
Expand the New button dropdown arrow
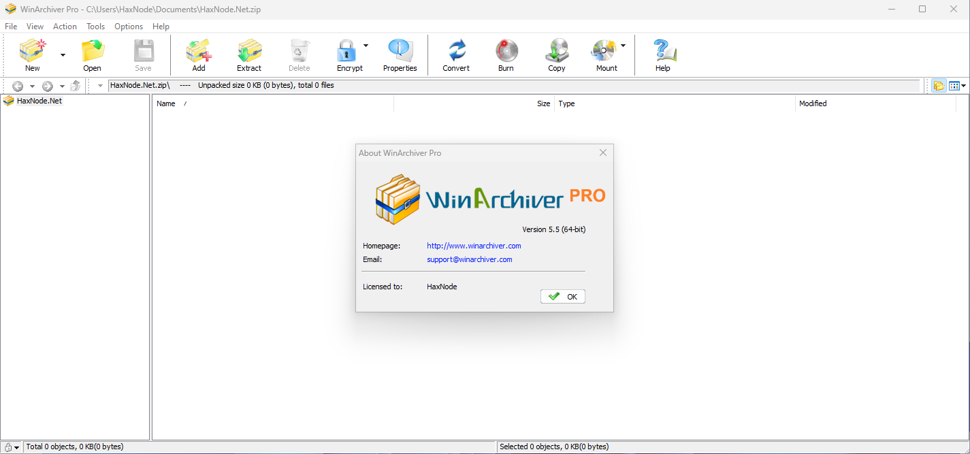(63, 54)
